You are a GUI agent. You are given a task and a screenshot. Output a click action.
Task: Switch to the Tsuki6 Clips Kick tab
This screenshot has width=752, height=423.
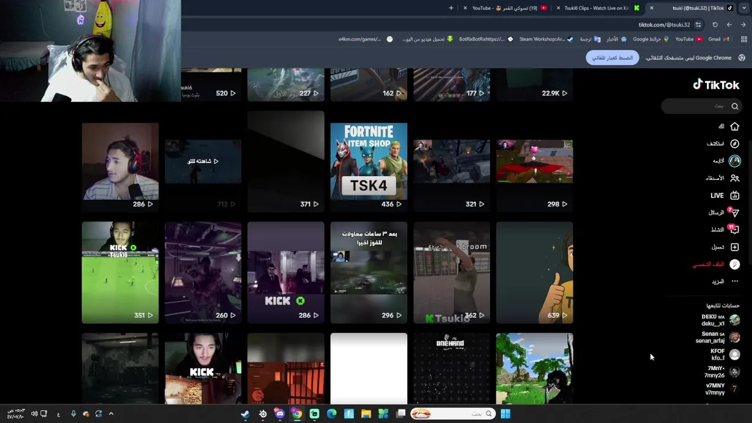click(x=598, y=8)
